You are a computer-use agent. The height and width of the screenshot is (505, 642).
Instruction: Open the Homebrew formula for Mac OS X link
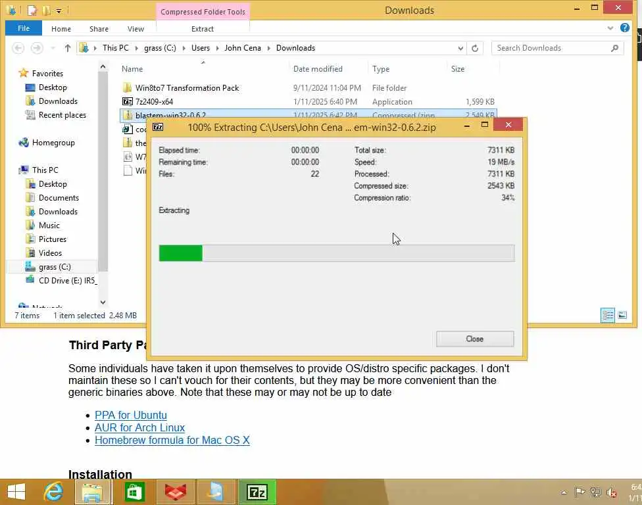[172, 441]
